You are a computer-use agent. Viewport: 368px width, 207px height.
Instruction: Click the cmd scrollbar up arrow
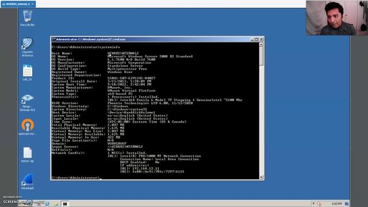[261, 44]
